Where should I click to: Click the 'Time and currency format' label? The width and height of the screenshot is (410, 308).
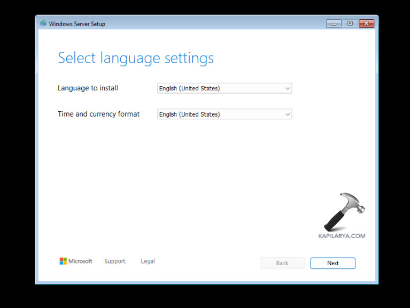[98, 114]
